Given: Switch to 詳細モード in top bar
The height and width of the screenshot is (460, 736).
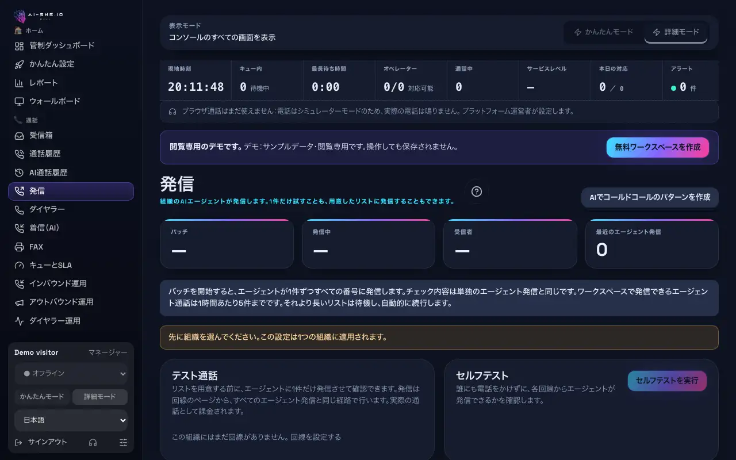Looking at the screenshot, I should coord(676,32).
